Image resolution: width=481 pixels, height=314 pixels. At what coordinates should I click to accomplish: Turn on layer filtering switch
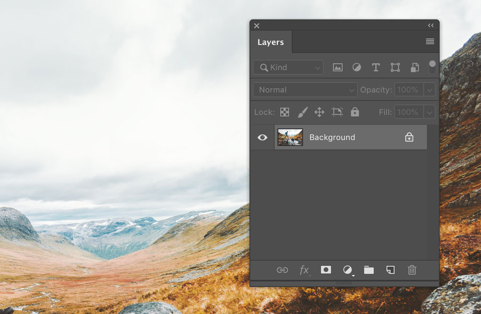pos(432,66)
